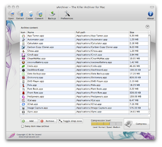Click the Data Backup.app icon
Viewport: 162px width, 147px height.
tap(23, 74)
